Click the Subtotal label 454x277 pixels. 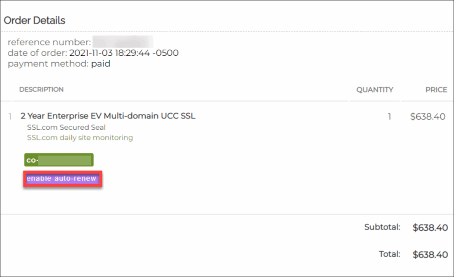pos(382,227)
